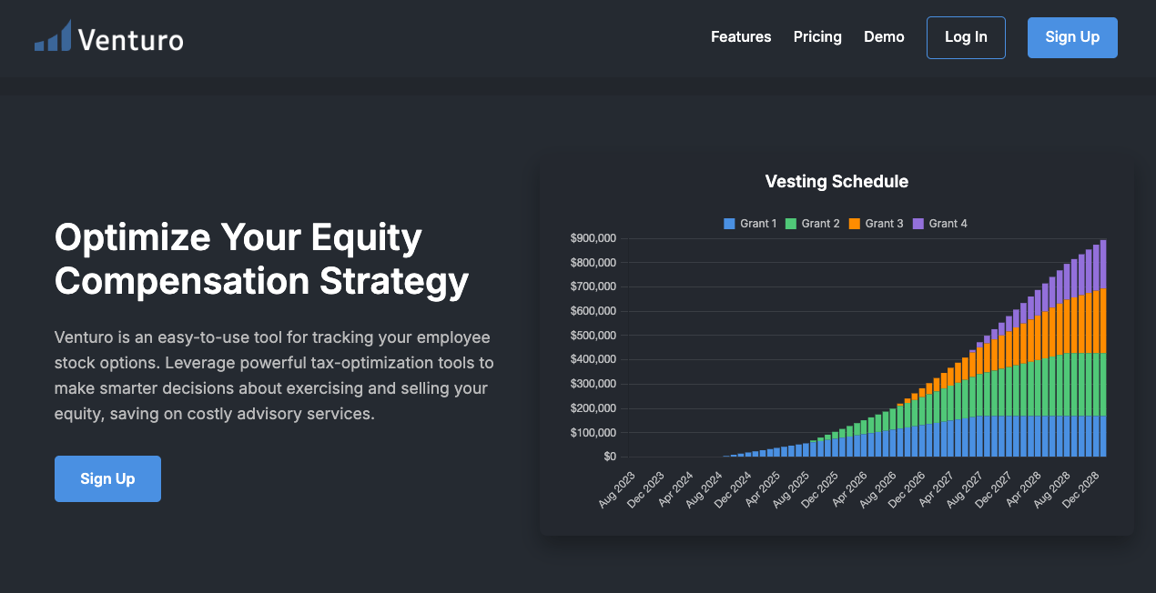Image resolution: width=1156 pixels, height=593 pixels.
Task: Toggle Grant 1 series in chart legend
Action: [750, 224]
